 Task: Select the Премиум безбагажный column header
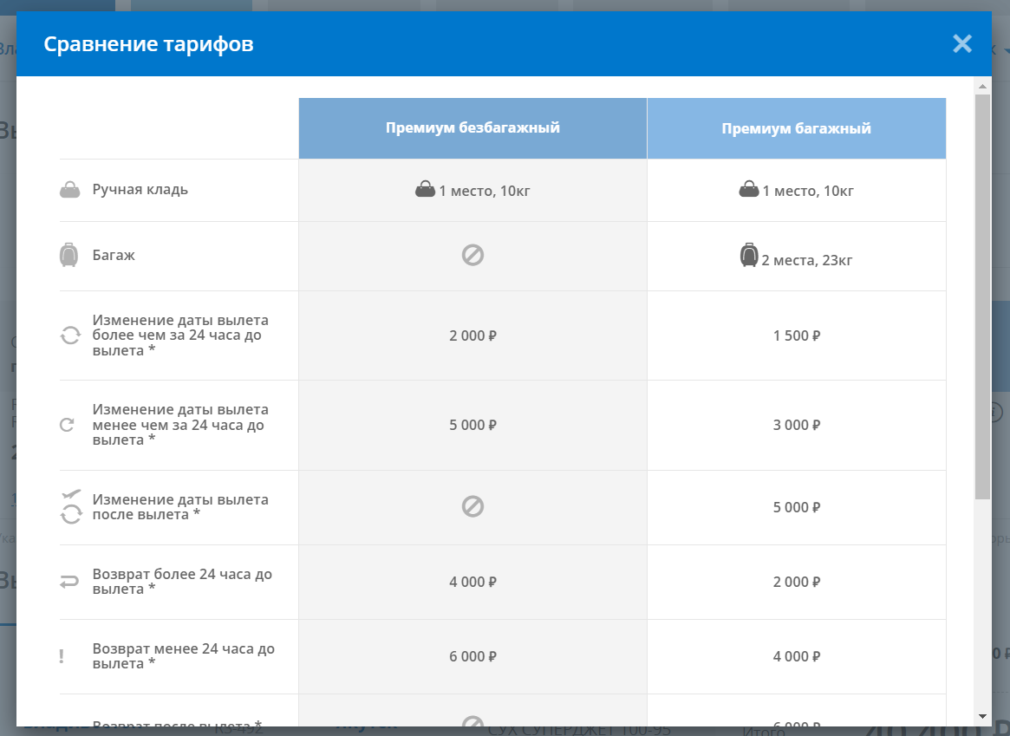tap(472, 128)
